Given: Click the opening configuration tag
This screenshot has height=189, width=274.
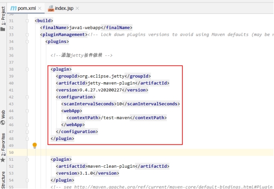Looking at the screenshot, I should pyautogui.click(x=76, y=97).
